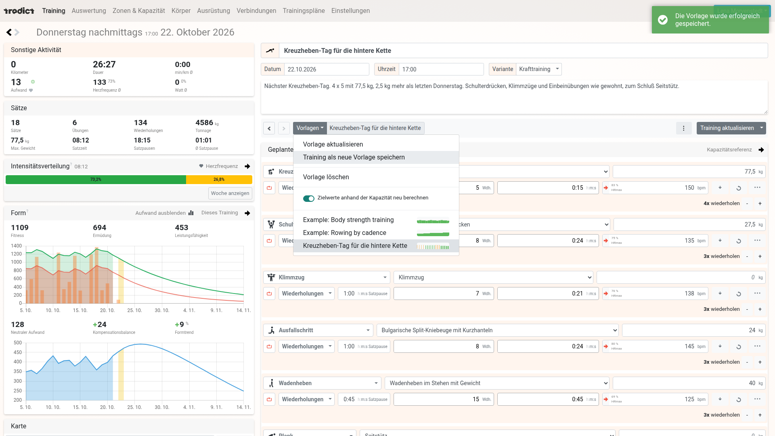
Task: Open the Trainingspläne navigation item
Action: tap(304, 11)
